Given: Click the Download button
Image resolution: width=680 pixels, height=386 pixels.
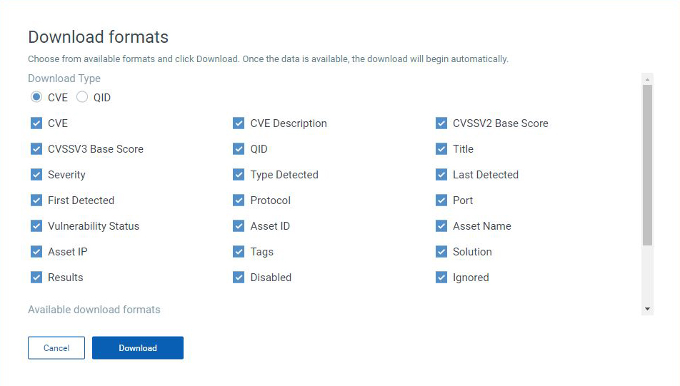Looking at the screenshot, I should coord(137,348).
